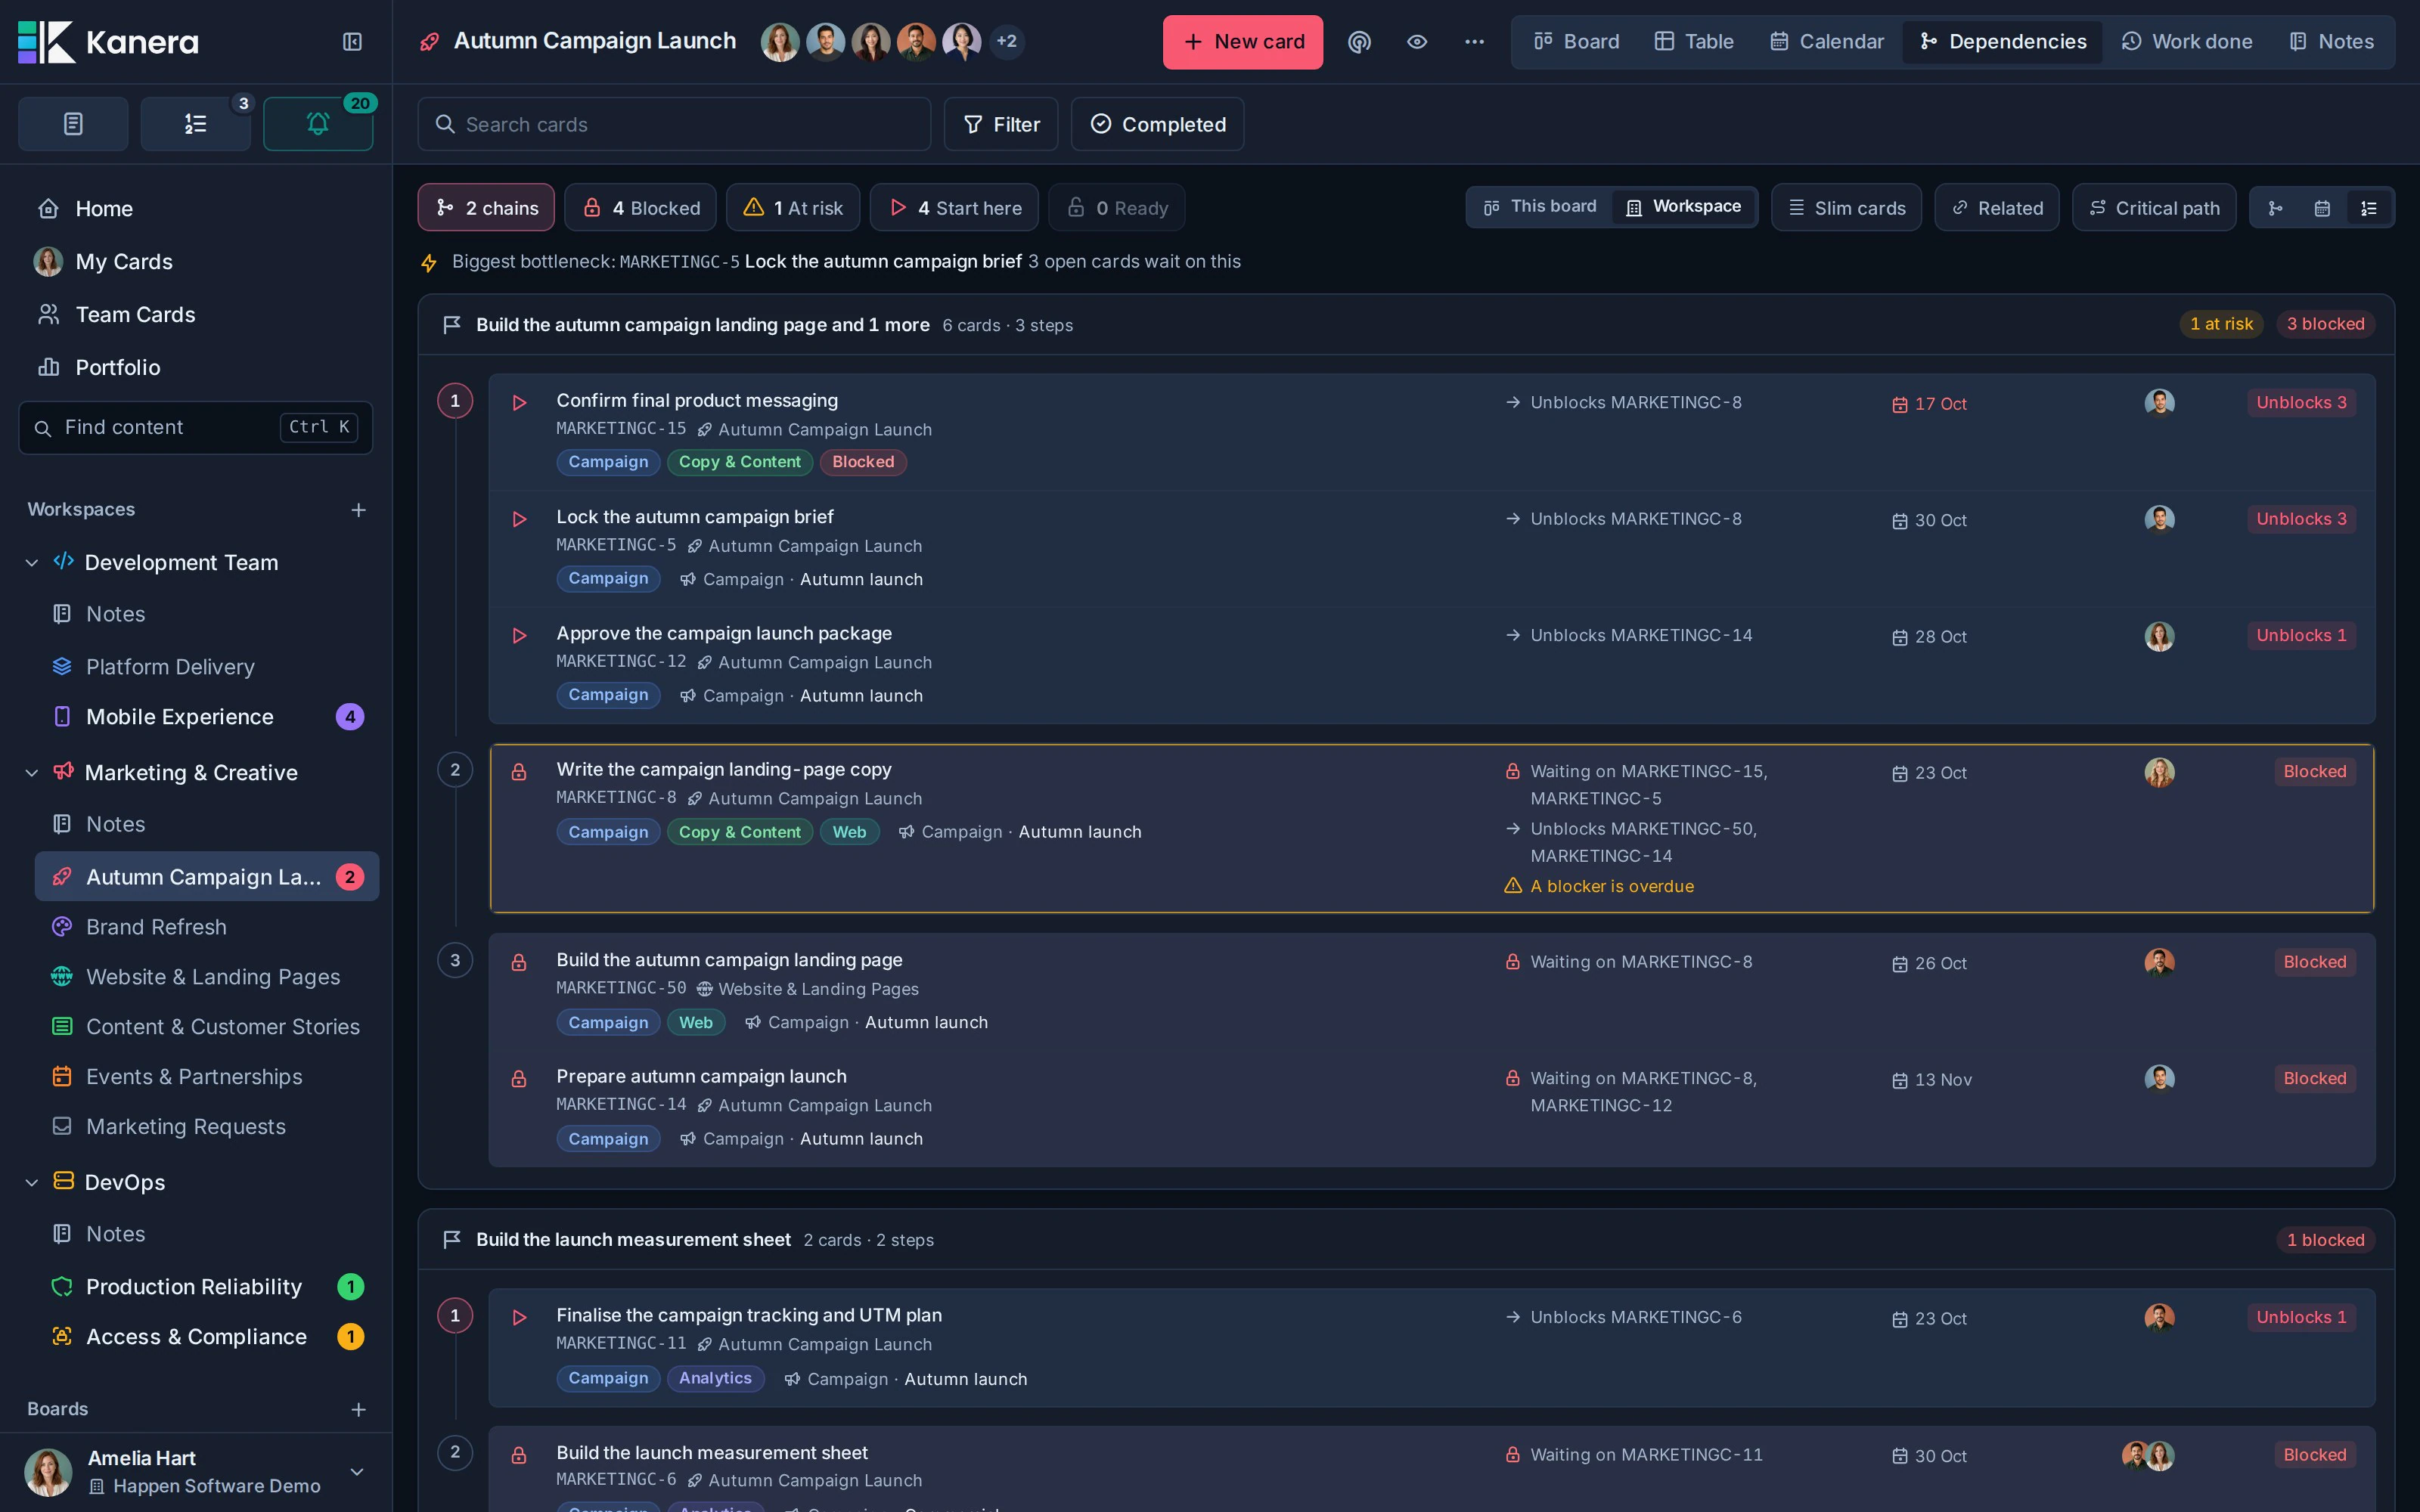The height and width of the screenshot is (1512, 2420).
Task: Collapse the Development Team workspace
Action: pos(32,563)
